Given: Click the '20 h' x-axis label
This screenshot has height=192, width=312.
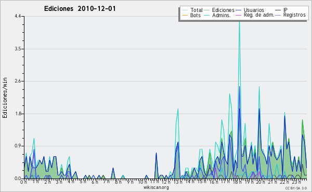Looking at the screenshot, I should pos(261,182).
